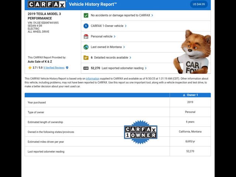
Task: Click the CARFAX 1 Owner seal badge
Action: 140,132
